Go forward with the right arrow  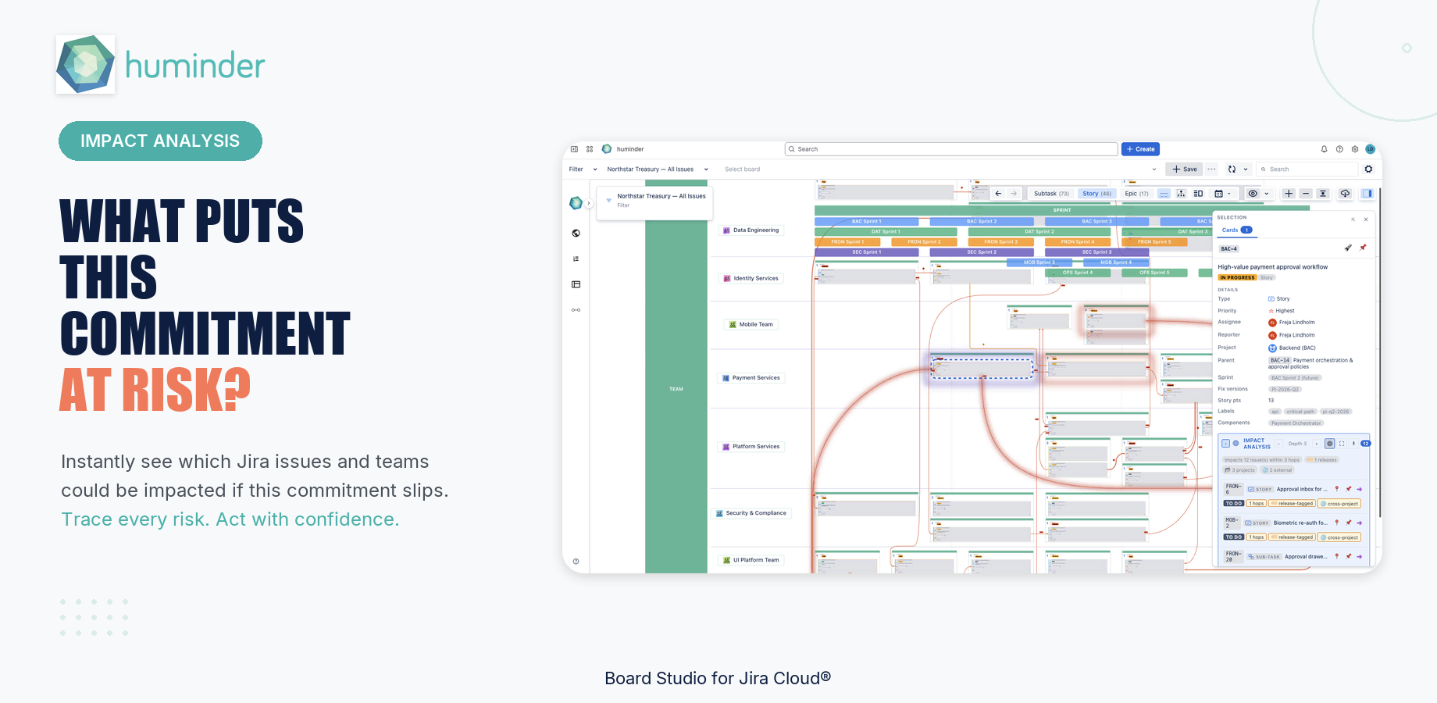click(1014, 194)
